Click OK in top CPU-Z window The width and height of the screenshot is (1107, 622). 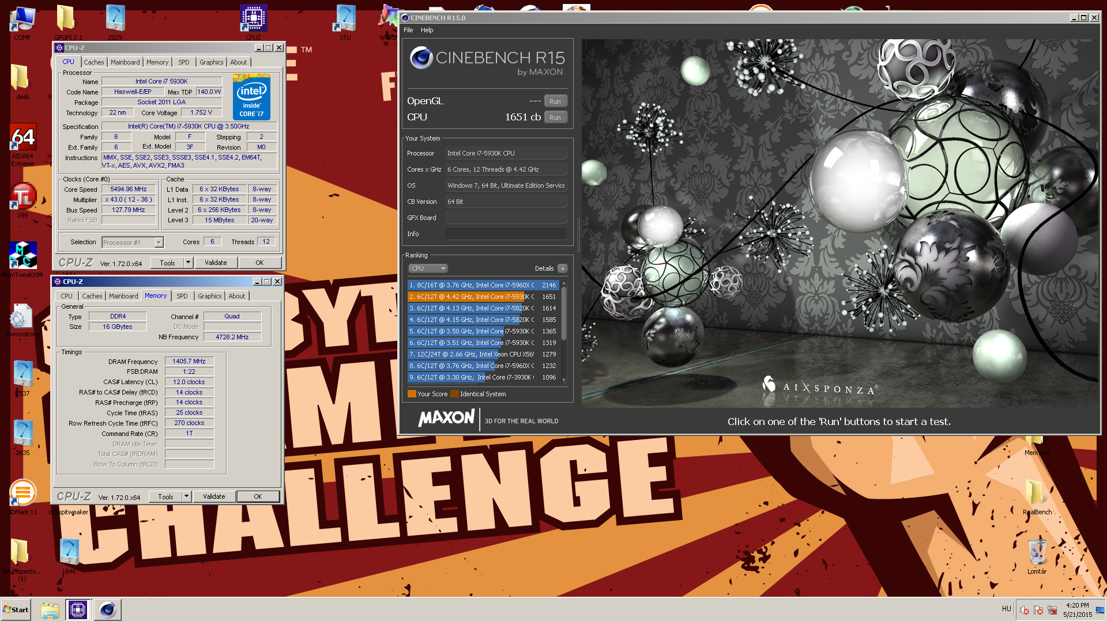(x=259, y=263)
